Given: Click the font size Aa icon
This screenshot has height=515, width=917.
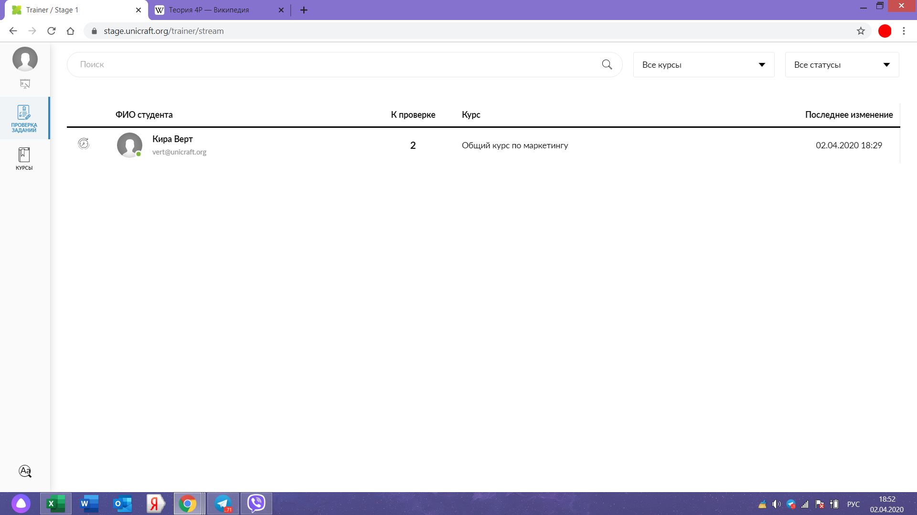Looking at the screenshot, I should pos(25,471).
